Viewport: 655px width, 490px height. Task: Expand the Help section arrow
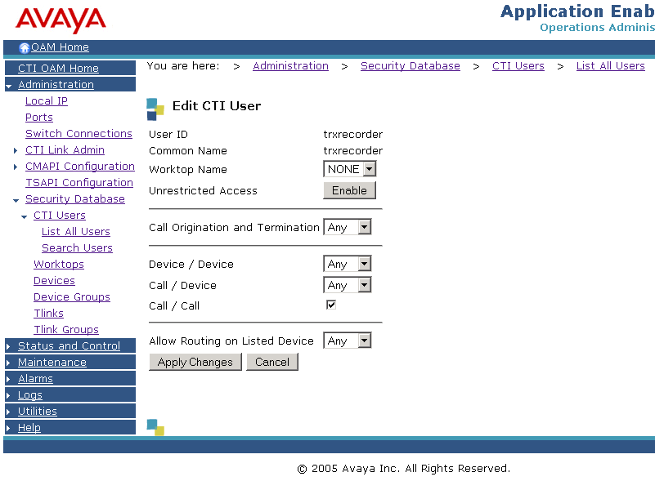(x=8, y=427)
